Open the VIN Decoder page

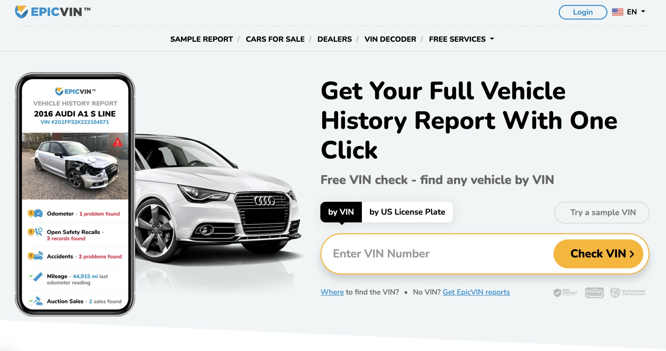click(x=390, y=39)
